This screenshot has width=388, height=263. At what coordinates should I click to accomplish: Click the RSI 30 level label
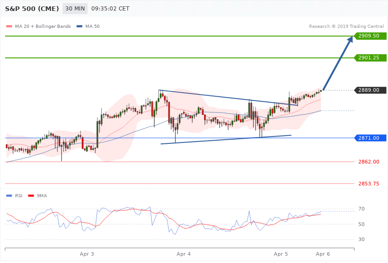pyautogui.click(x=362, y=239)
